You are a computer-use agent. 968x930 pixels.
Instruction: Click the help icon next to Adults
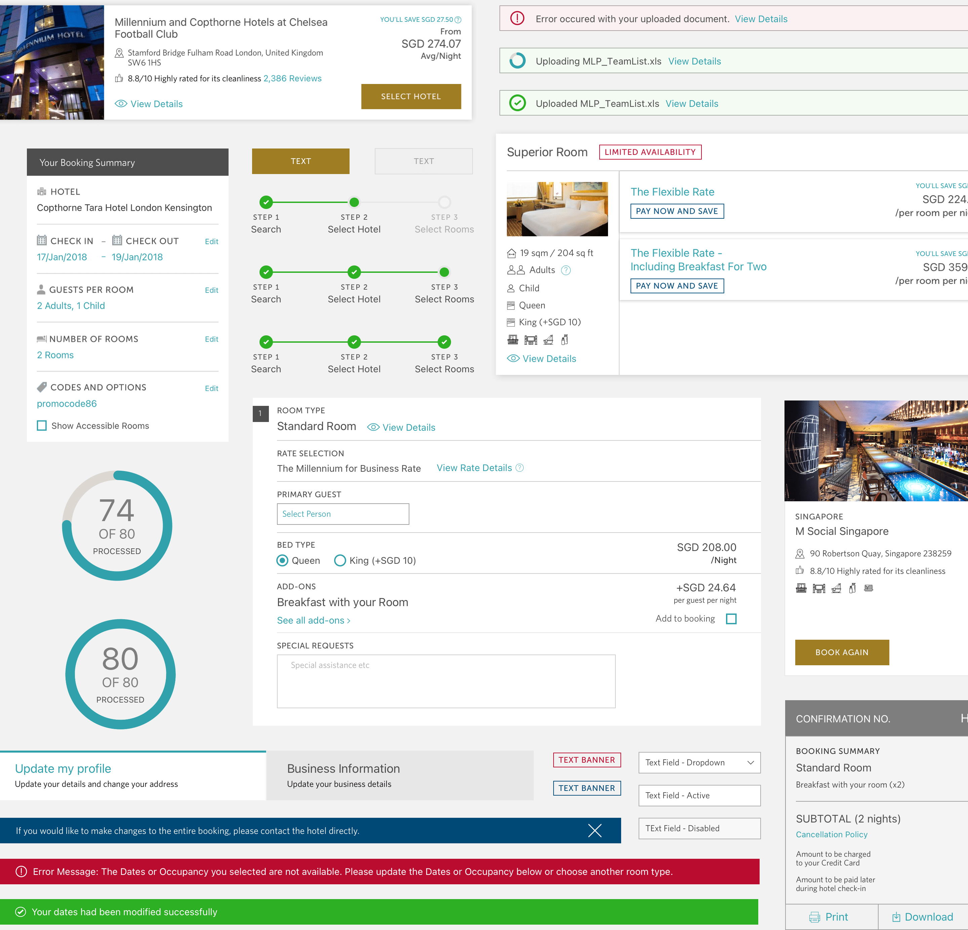[x=566, y=270]
